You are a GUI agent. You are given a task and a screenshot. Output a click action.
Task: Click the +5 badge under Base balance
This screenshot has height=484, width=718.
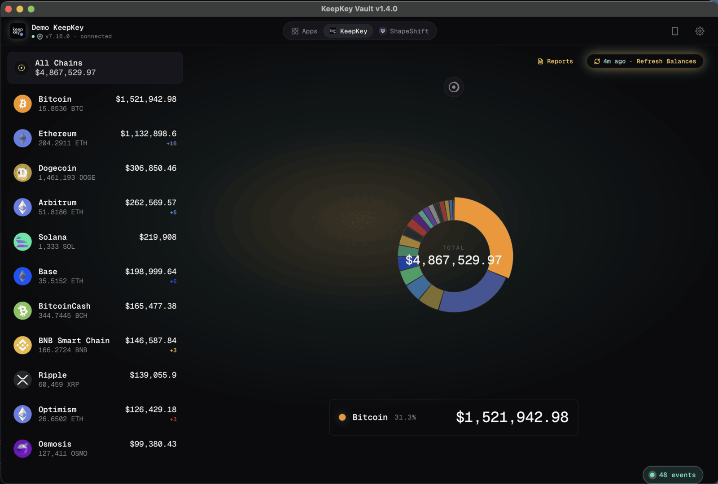[x=173, y=281]
